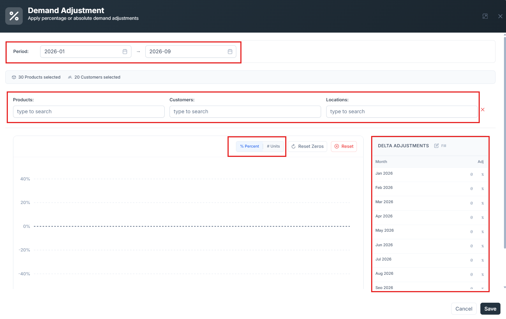This screenshot has height=319, width=506.
Task: Click the percent icon in dialog header
Action: 14,16
